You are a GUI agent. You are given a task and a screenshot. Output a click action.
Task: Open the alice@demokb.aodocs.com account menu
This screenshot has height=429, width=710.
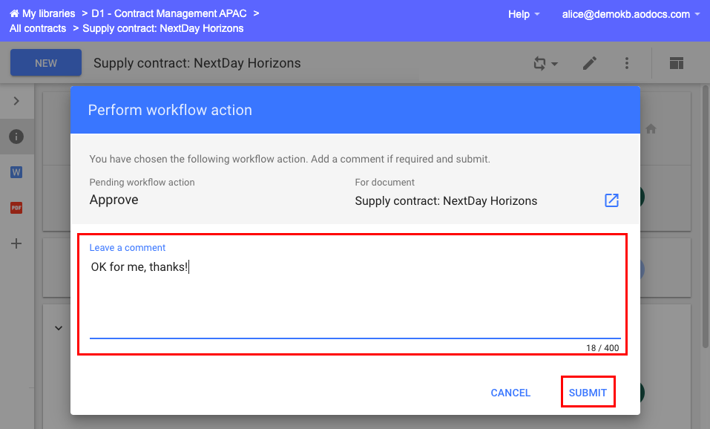click(631, 14)
